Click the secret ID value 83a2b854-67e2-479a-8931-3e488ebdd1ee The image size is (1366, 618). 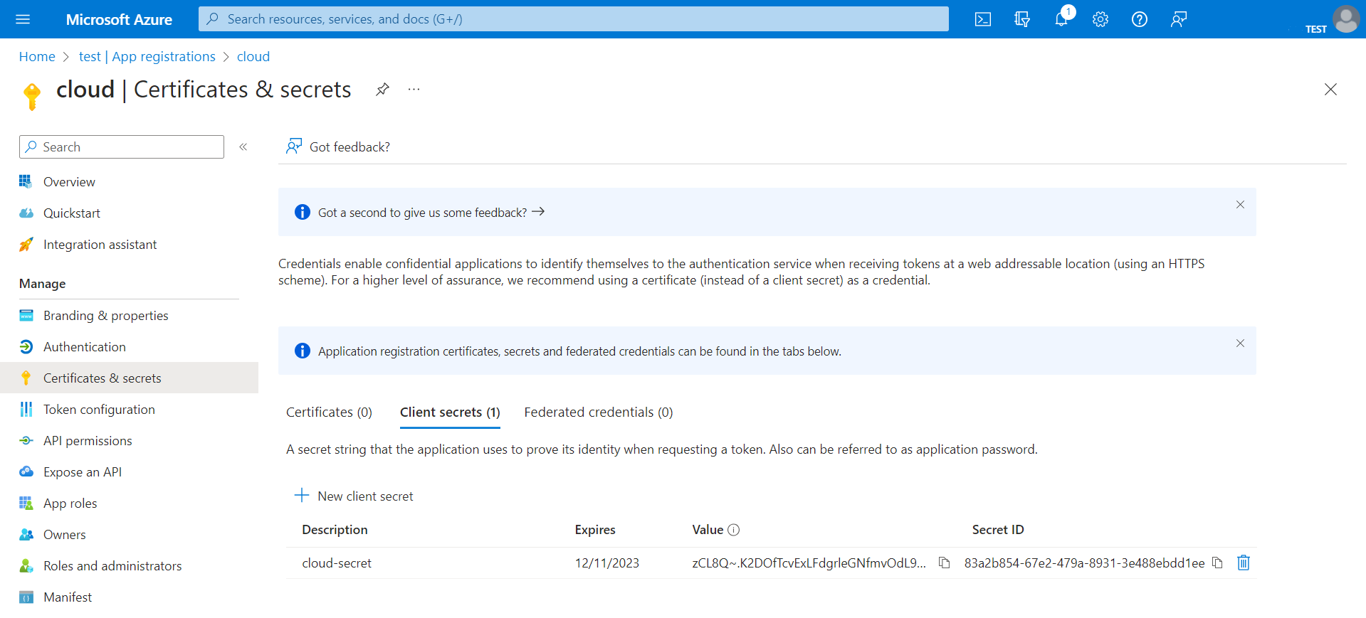(1084, 563)
